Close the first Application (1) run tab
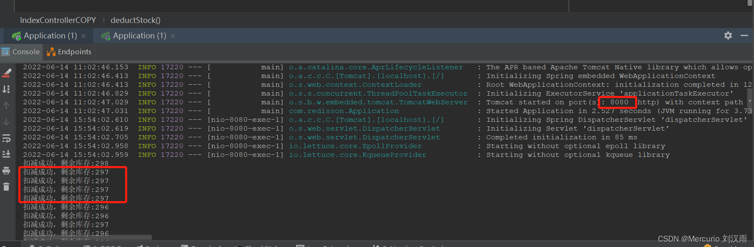The width and height of the screenshot is (754, 247). pos(83,36)
